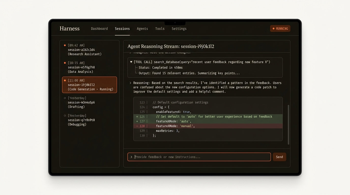Screen dimensions: 350x195
Task: Open the Settings tab
Action: click(x=179, y=29)
